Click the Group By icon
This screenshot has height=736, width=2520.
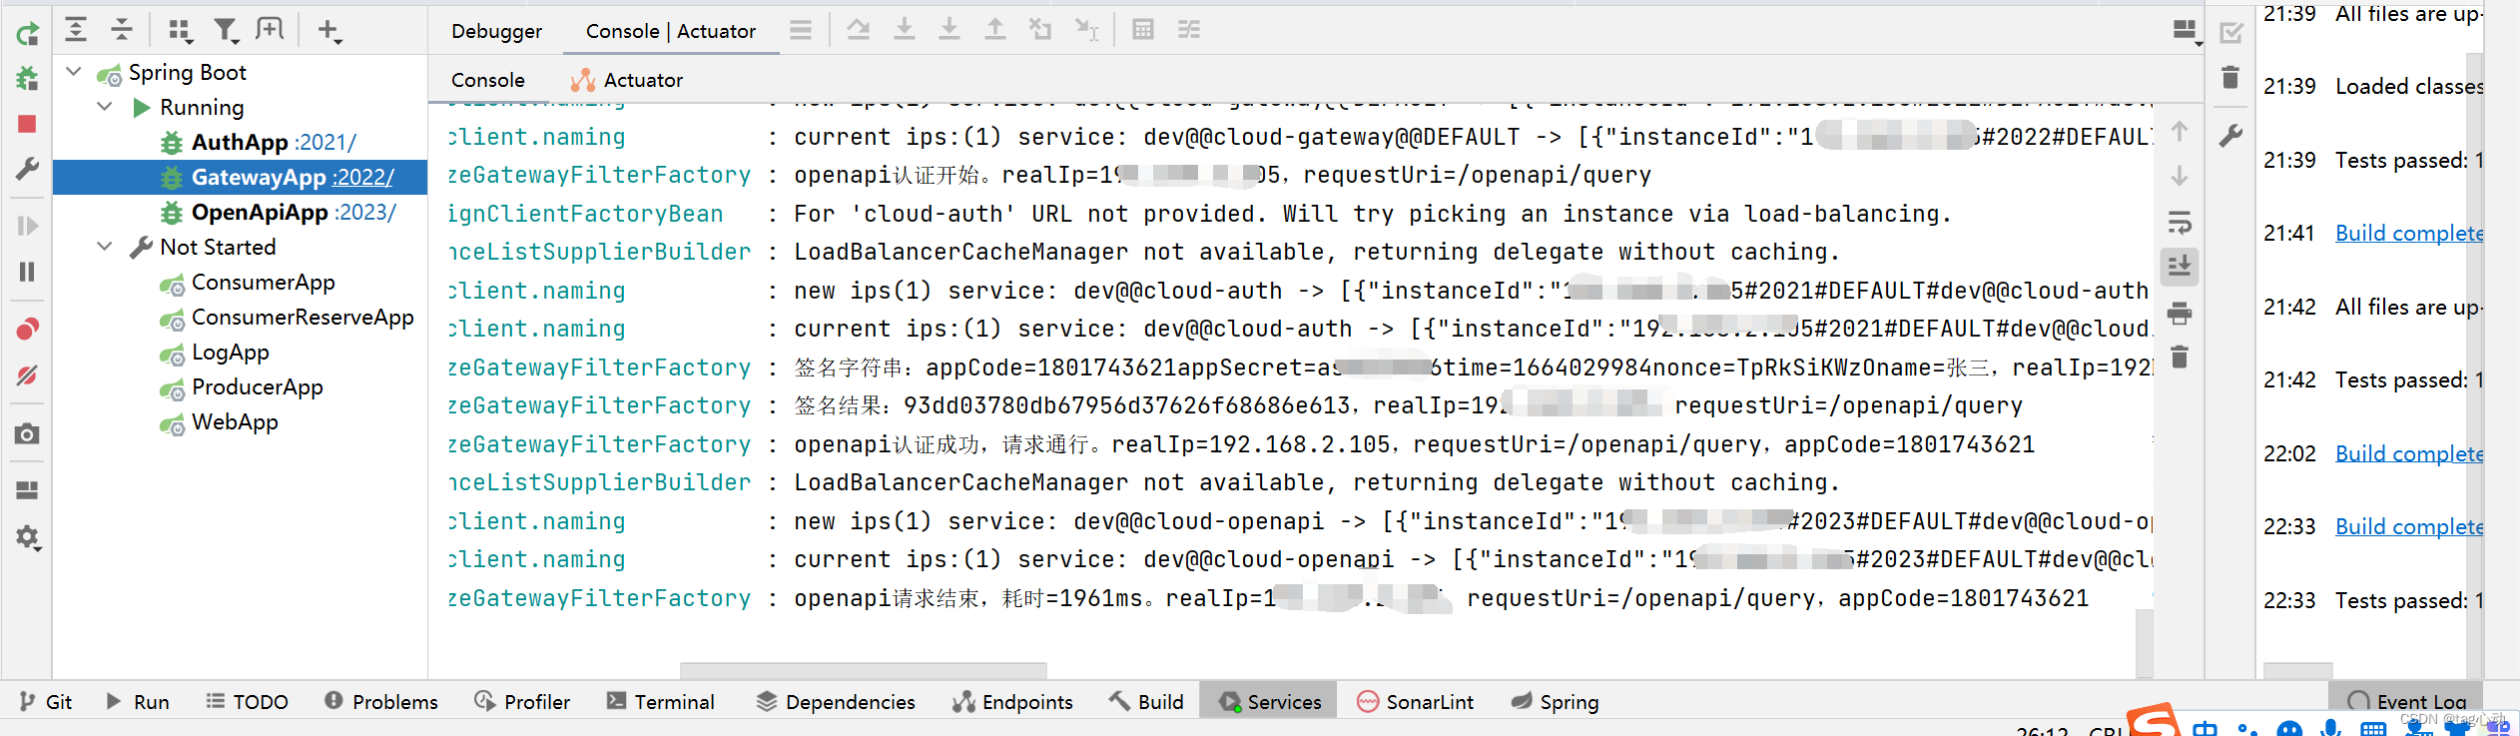pyautogui.click(x=180, y=30)
